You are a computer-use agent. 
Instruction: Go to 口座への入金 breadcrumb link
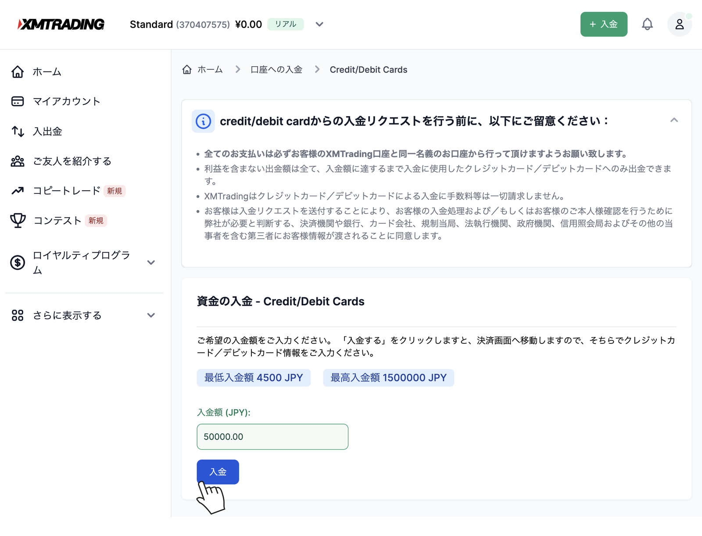[276, 70]
